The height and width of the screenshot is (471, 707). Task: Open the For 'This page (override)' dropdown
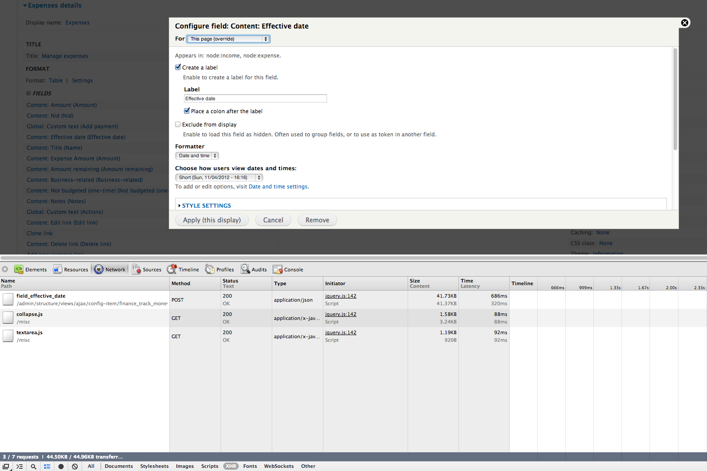(228, 39)
